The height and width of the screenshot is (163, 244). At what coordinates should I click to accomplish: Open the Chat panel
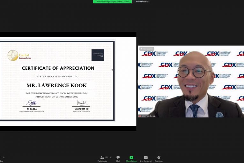118,159
